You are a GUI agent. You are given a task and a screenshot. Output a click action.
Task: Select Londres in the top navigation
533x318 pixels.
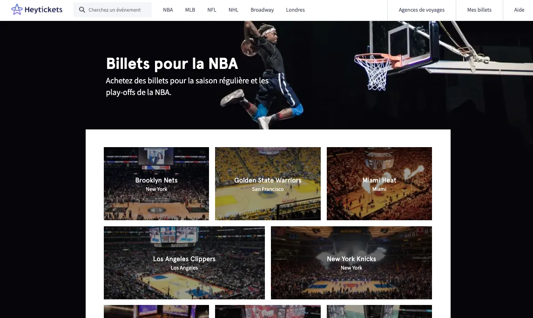click(295, 10)
